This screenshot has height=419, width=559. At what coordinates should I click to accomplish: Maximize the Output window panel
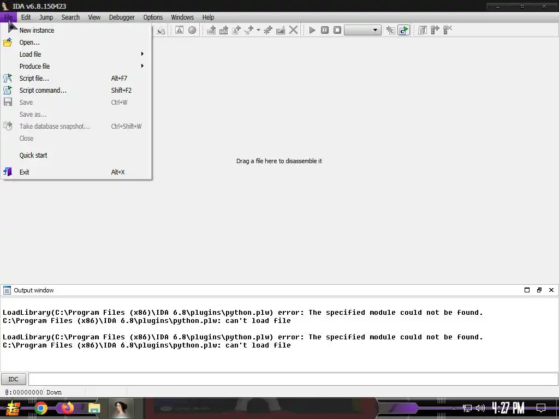click(x=527, y=290)
